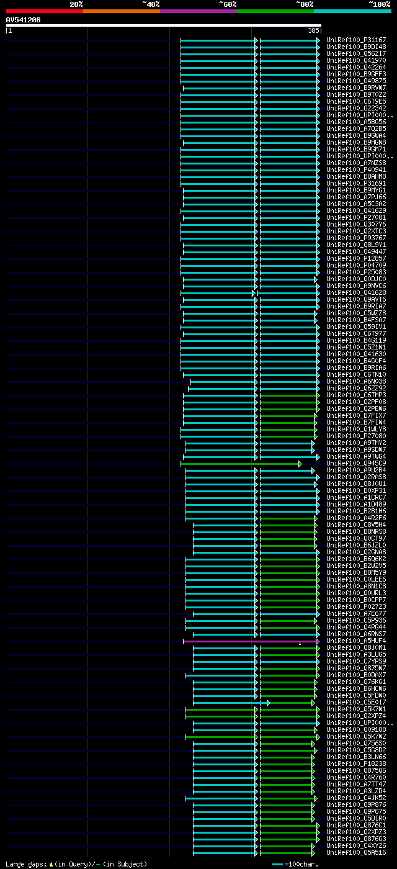Viewport: 397px width, 869px height.
Task: Select the UniRef100_B7FIX7 label
Action: (x=356, y=415)
